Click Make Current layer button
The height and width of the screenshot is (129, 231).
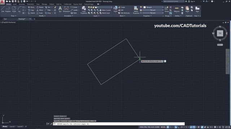[105, 10]
